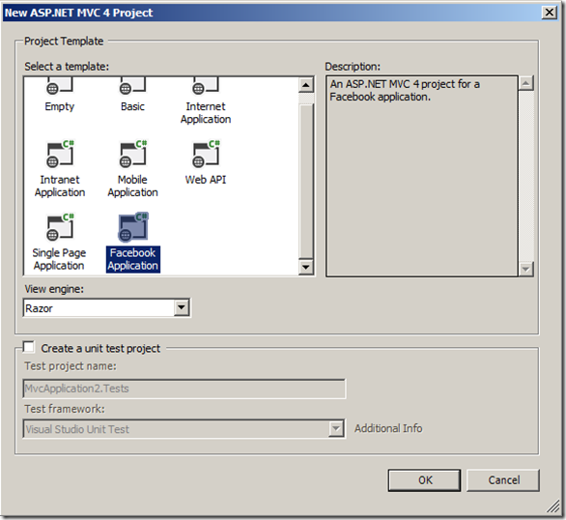Click template list scroll down arrow
Screen dimensions: 566x520
306,267
